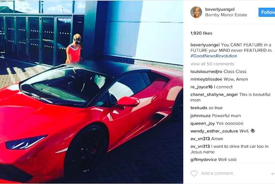Open beverlyuangel's profile avatar picture
Viewport: 275px width, 184px height.
196,12
